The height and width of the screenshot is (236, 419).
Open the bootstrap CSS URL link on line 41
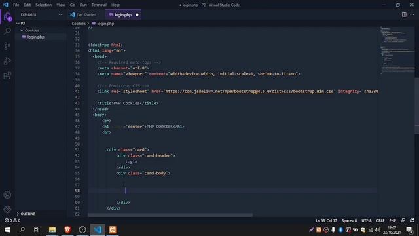tap(249, 92)
